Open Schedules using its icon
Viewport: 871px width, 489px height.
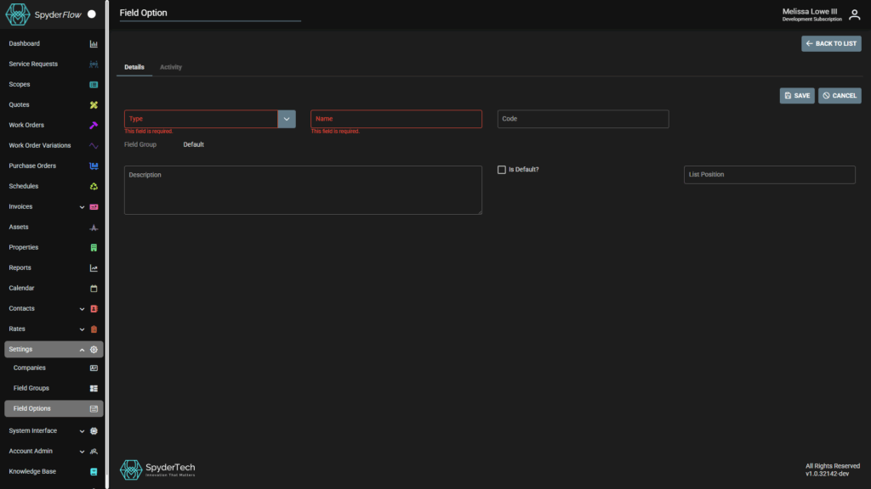94,186
